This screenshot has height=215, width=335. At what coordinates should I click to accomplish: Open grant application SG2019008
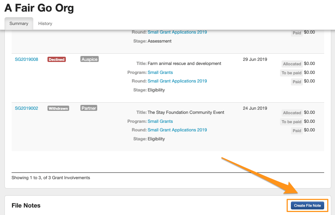click(27, 59)
